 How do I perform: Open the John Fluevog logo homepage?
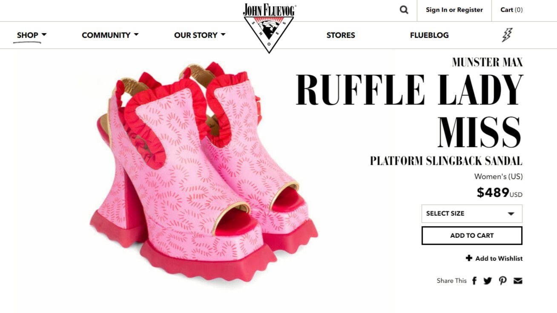point(269,28)
